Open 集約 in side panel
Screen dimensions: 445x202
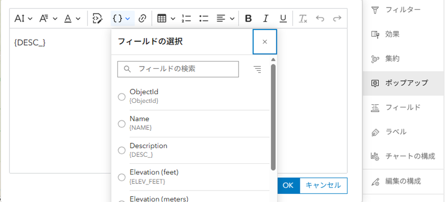coord(403,59)
